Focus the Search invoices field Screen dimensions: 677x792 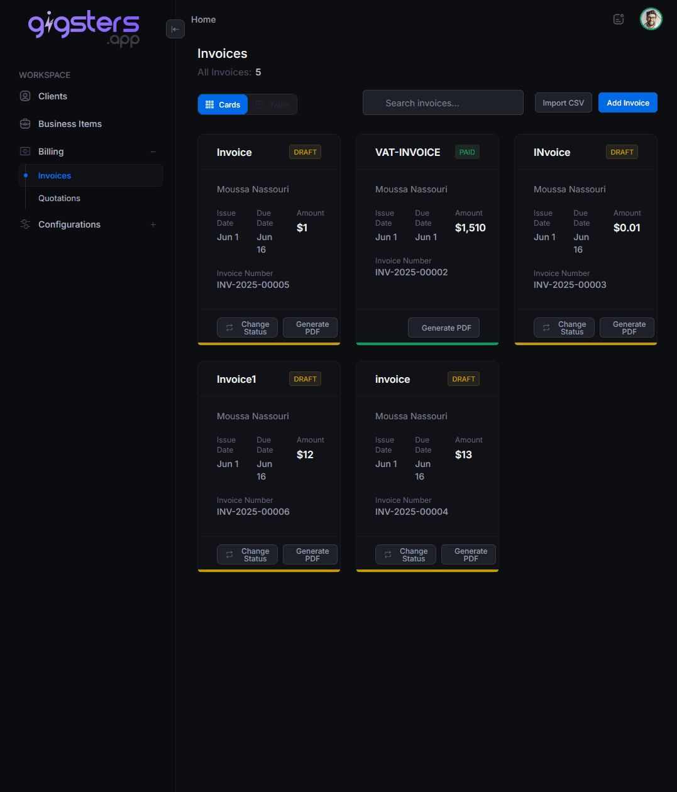tap(443, 102)
